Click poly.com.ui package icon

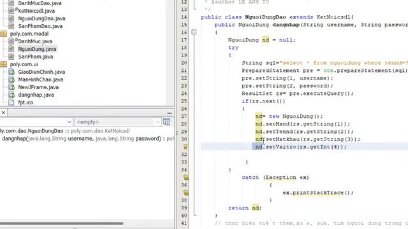pos(4,64)
